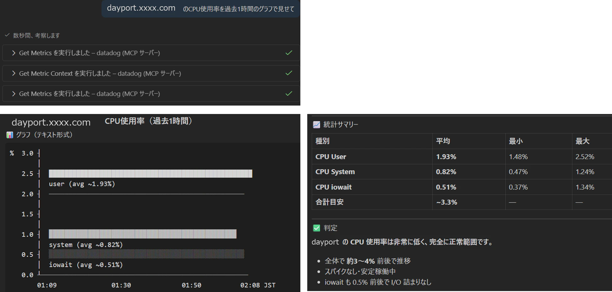This screenshot has height=292, width=612.
Task: Click the iowait bar in the text graph
Action: tap(146, 254)
